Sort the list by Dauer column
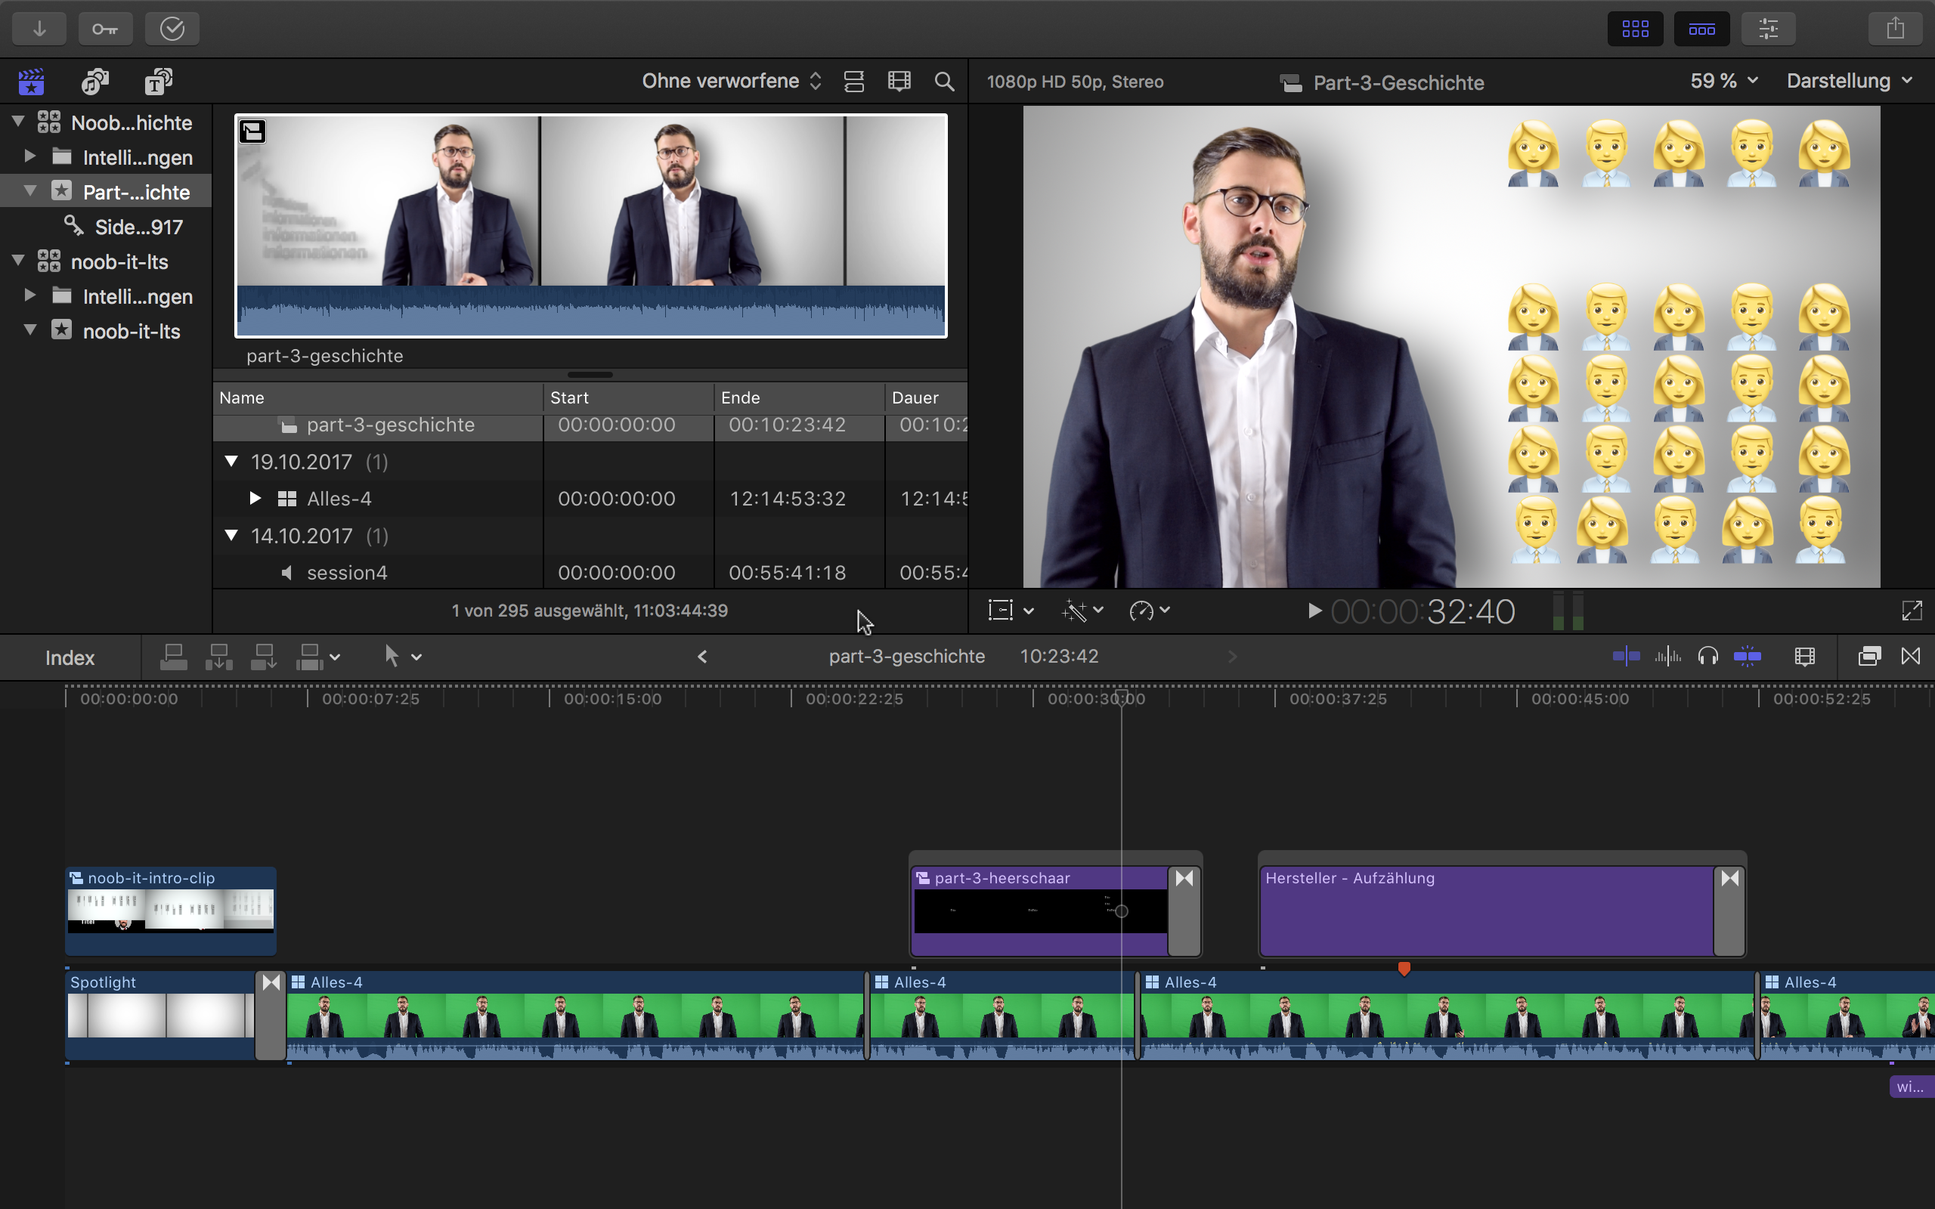 927,397
